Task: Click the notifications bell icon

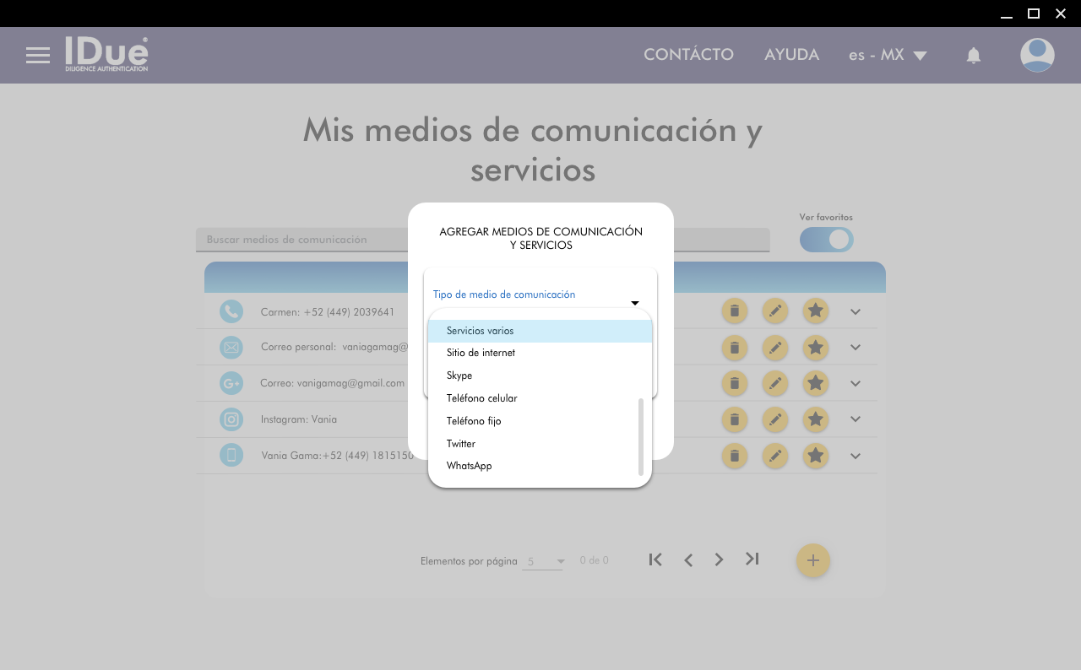Action: (x=973, y=56)
